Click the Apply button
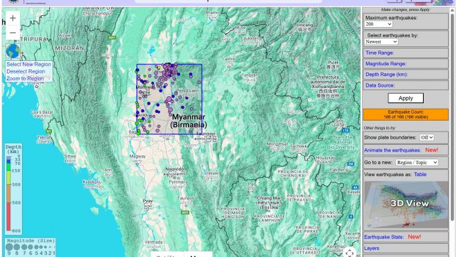457x257 pixels. 406,98
